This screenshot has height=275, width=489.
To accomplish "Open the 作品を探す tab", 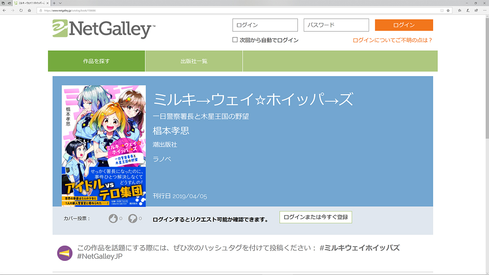I will click(x=97, y=61).
